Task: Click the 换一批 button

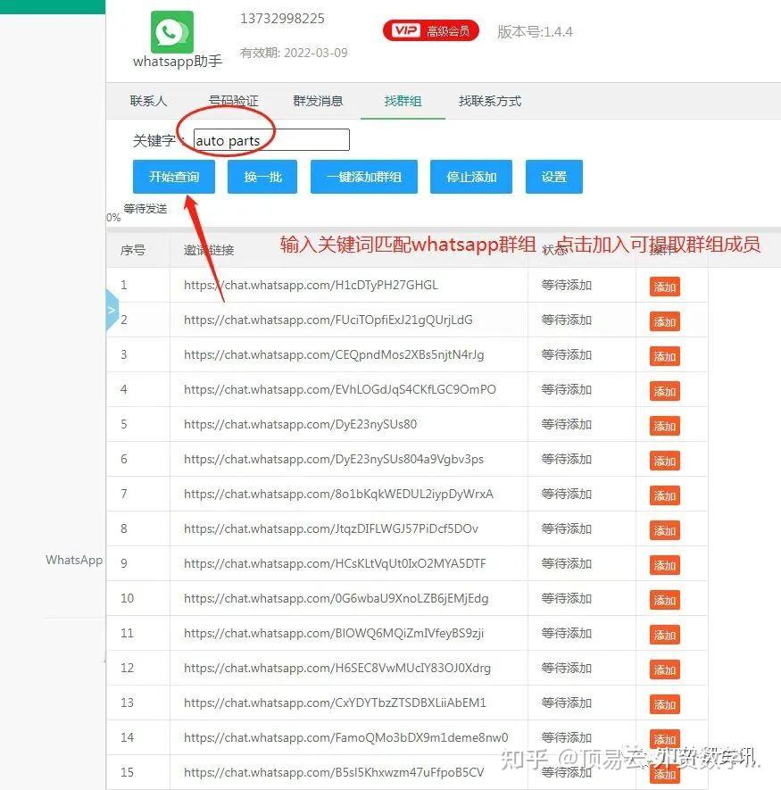Action: (x=262, y=177)
